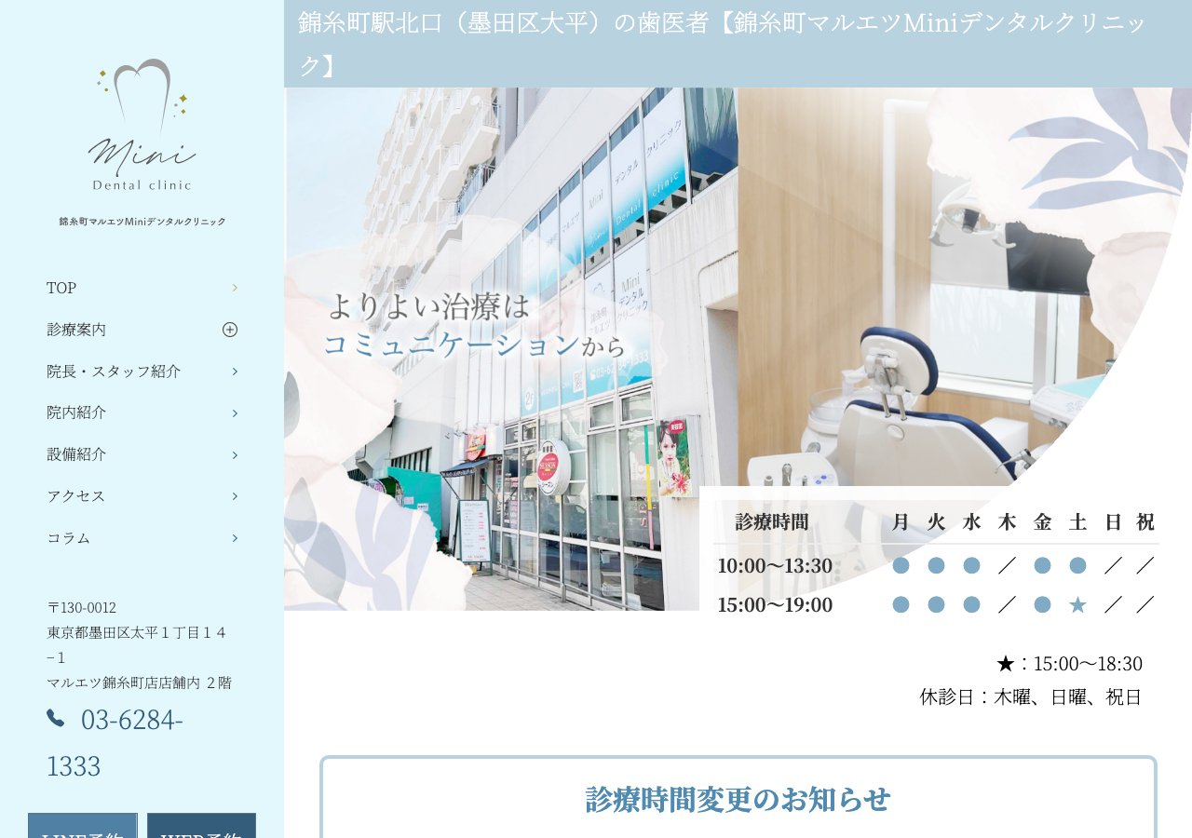The height and width of the screenshot is (838, 1192).
Task: Open the TOP menu item
Action: [142, 288]
